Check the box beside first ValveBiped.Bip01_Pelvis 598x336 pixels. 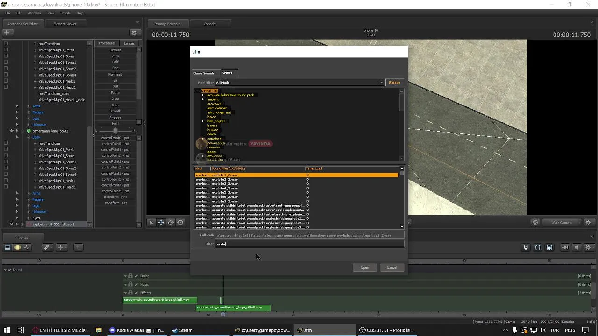point(6,50)
